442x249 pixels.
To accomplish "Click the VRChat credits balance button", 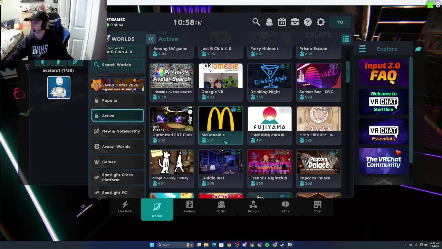I will point(340,22).
